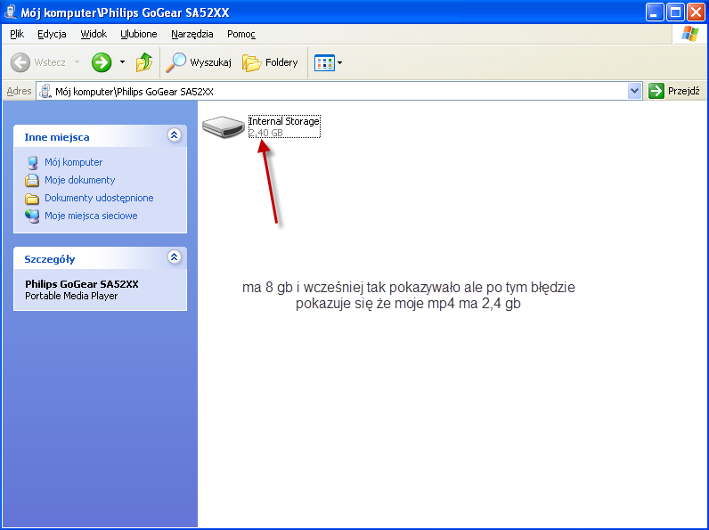709x530 pixels.
Task: Open Moje dokumenty link
Action: coord(79,180)
